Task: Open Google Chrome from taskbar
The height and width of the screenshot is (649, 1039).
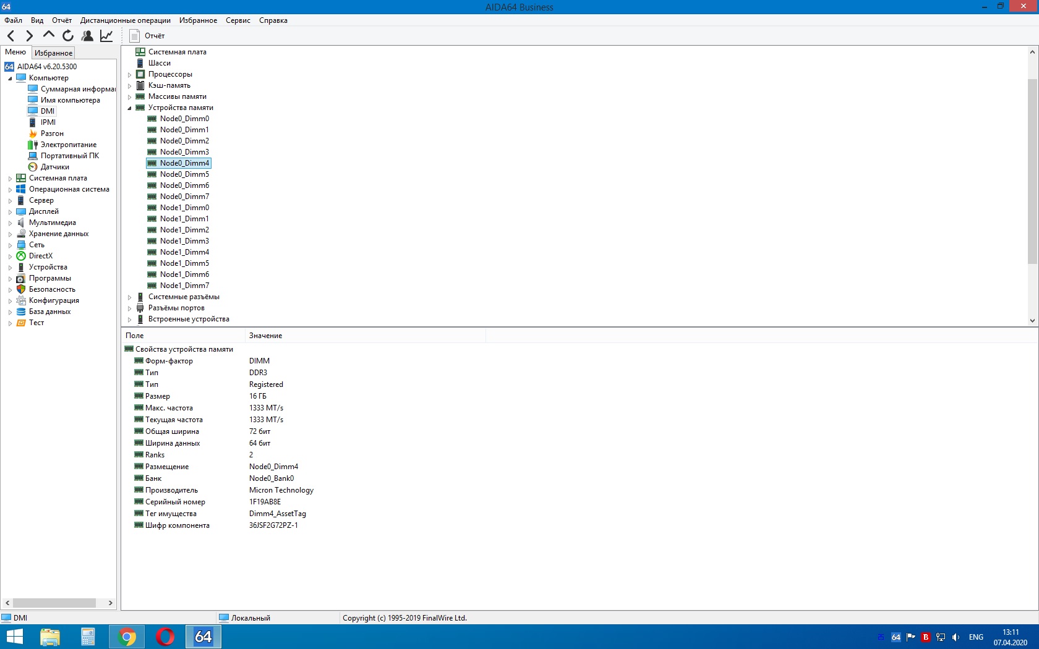Action: click(127, 637)
